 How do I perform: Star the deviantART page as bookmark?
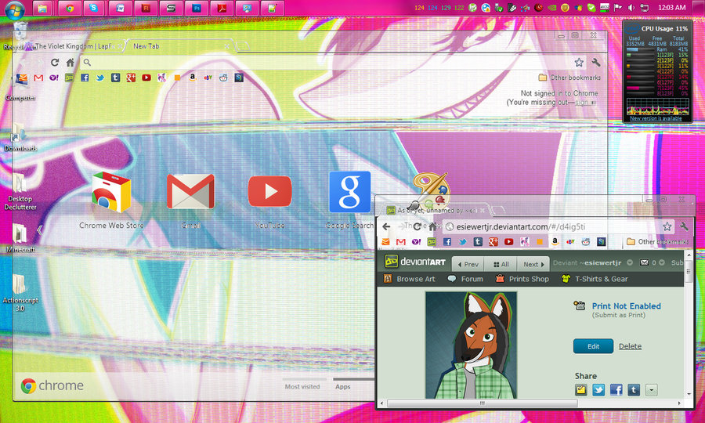(667, 226)
